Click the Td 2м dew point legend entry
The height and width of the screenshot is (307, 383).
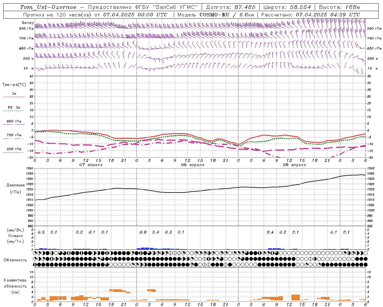[14, 107]
